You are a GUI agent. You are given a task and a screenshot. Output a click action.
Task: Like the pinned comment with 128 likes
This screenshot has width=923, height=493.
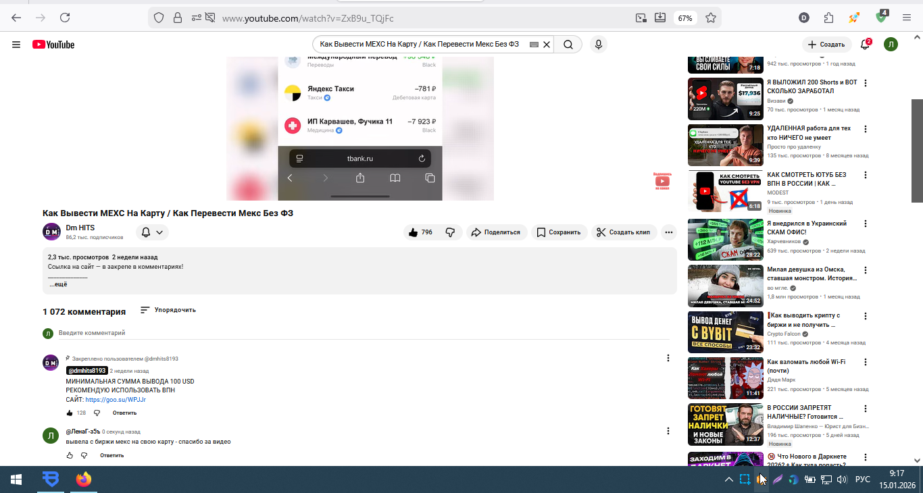coord(70,413)
